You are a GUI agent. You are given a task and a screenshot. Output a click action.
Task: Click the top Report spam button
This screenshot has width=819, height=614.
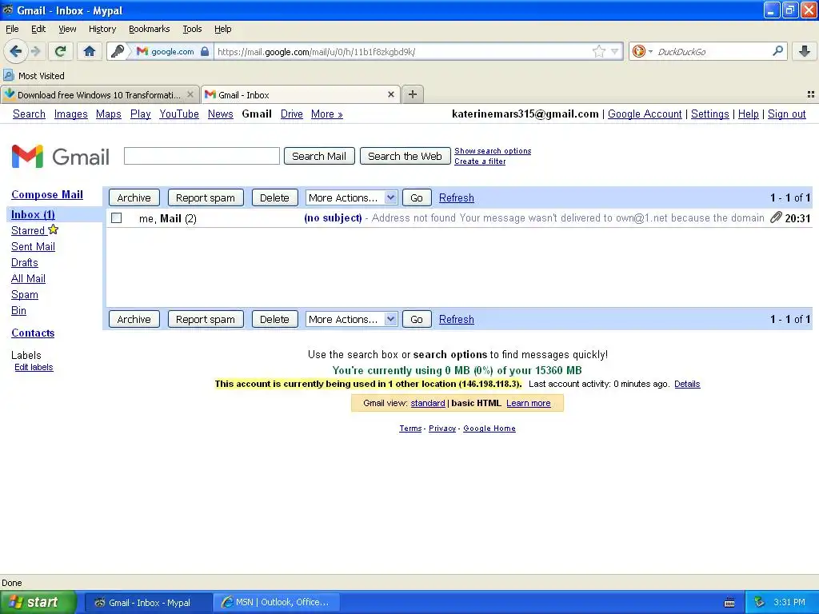click(x=206, y=198)
